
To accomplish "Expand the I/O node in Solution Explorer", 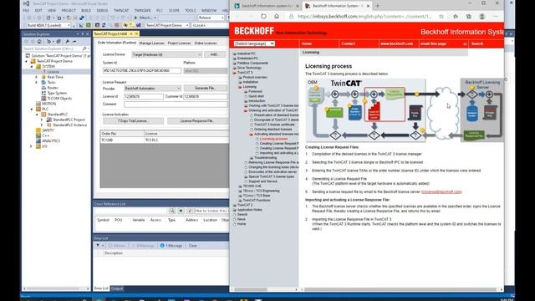I will [32, 146].
